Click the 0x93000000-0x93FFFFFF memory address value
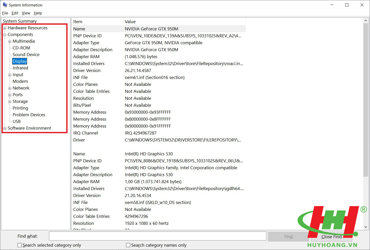Screen dimensions: 370x250 point(148,112)
